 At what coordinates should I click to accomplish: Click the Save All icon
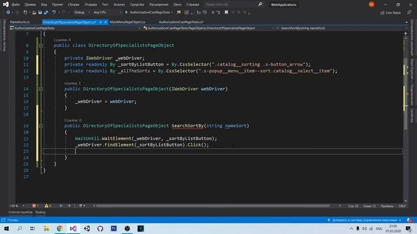46,12
